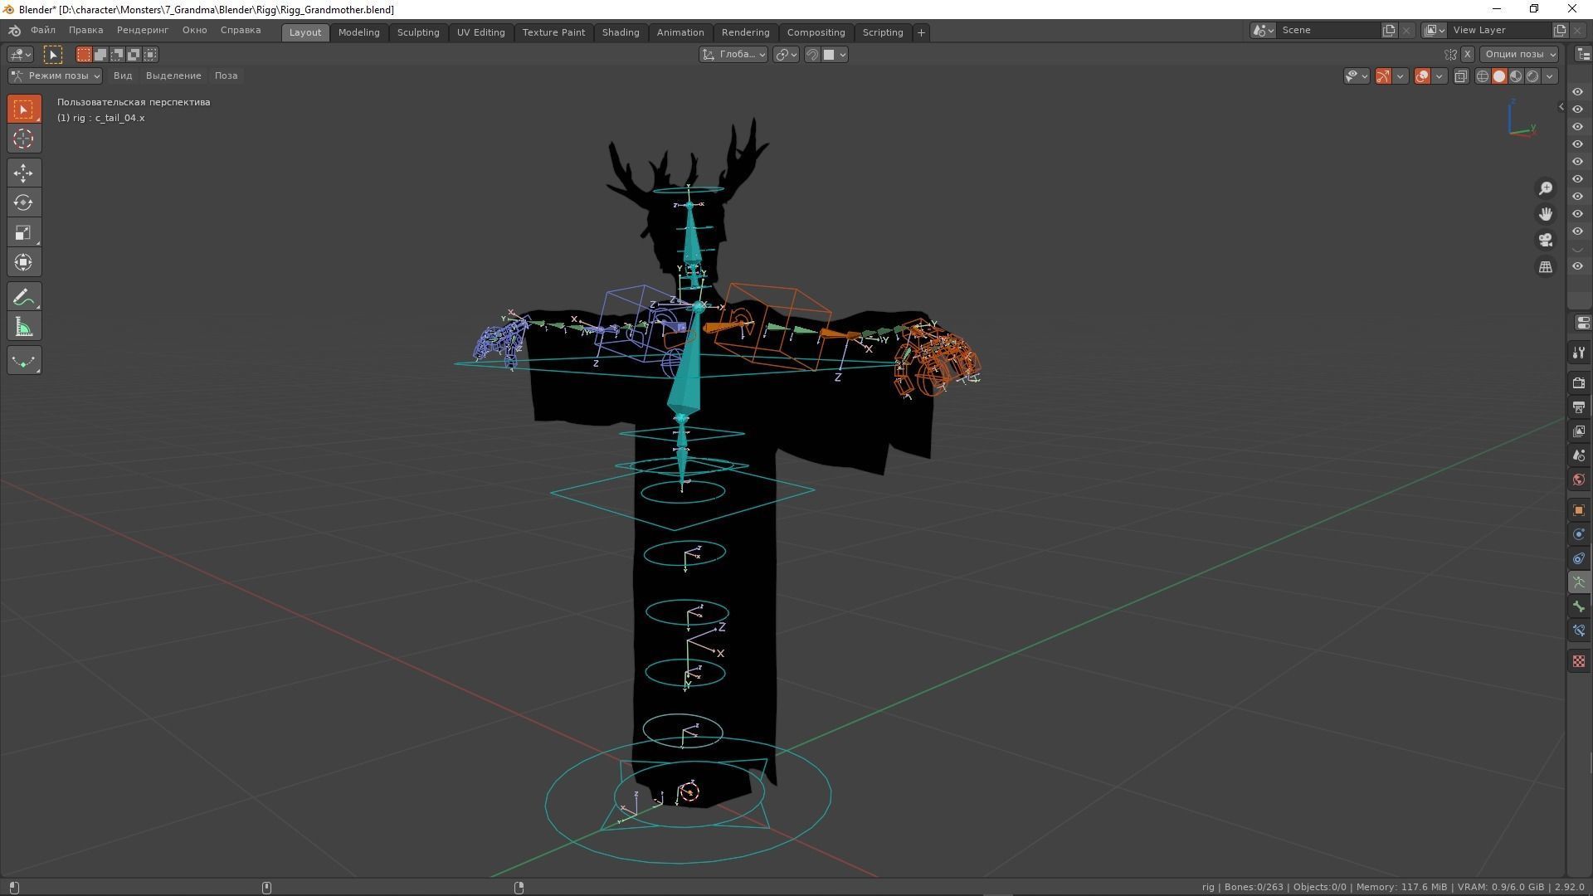The height and width of the screenshot is (896, 1593).
Task: Open Глоба transform orientation dropdown
Action: [733, 54]
